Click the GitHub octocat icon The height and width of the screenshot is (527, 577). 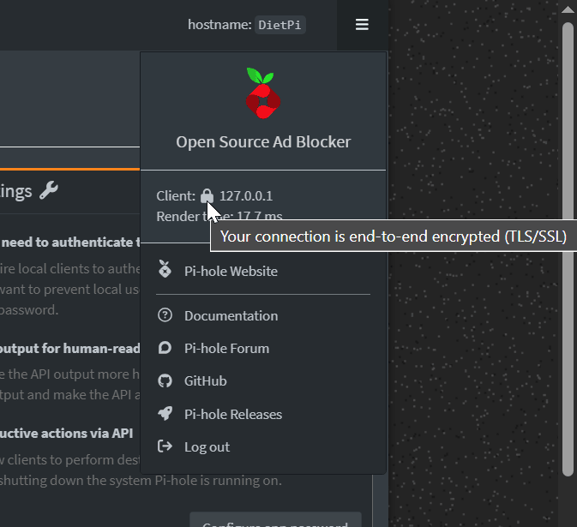coord(165,380)
